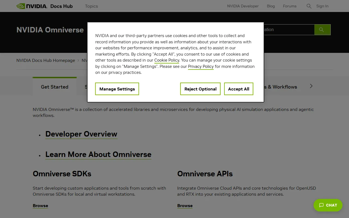Click Docs Hub title text
The width and height of the screenshot is (349, 218).
pyautogui.click(x=62, y=6)
